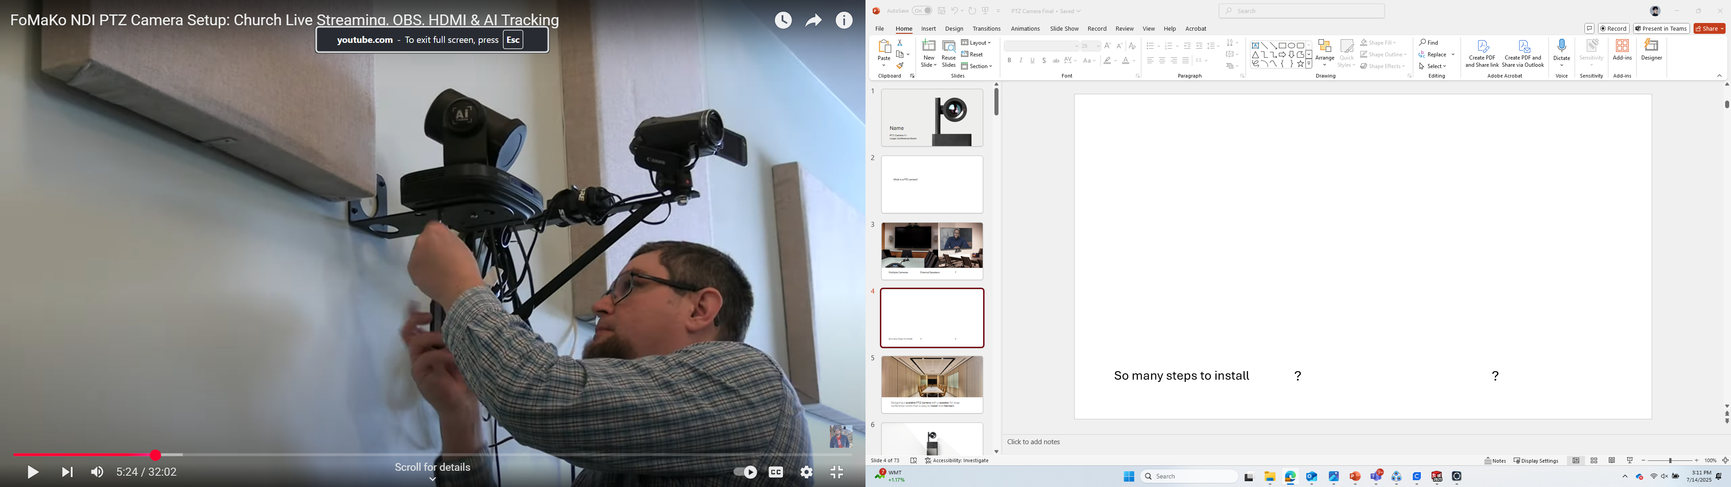This screenshot has width=1731, height=487.
Task: Click the Format Painter brush icon
Action: pyautogui.click(x=900, y=66)
